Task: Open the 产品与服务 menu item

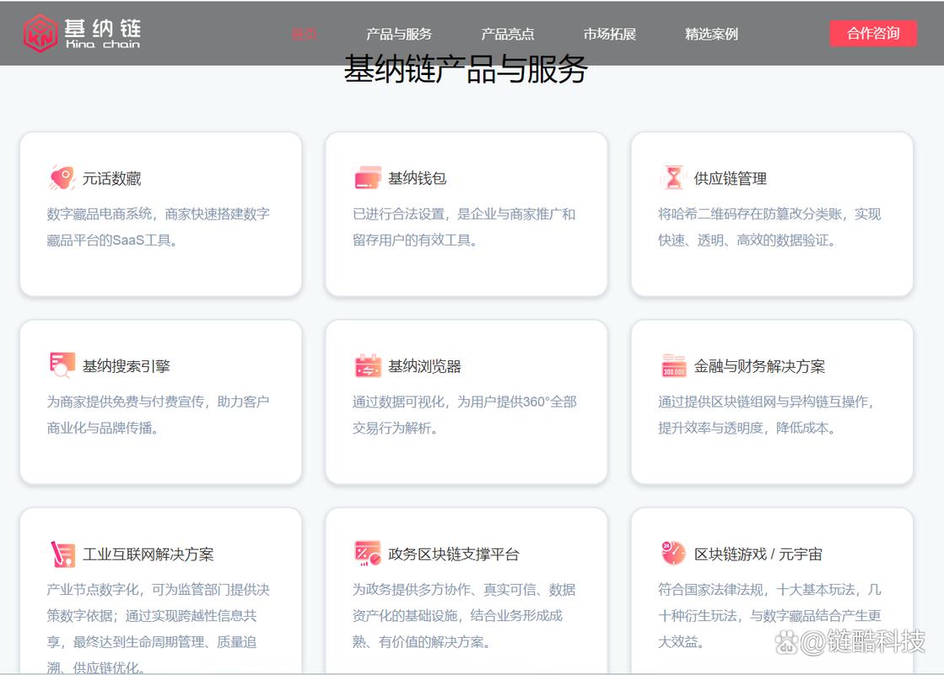Action: point(399,34)
